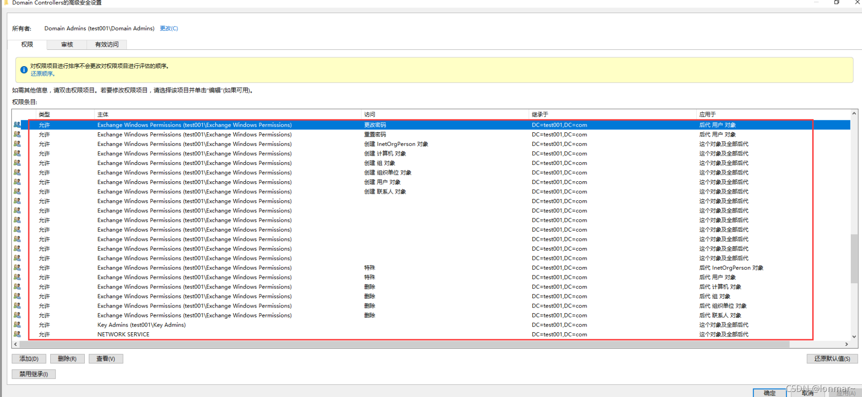Click the horizontal scrollbar thumb
The image size is (862, 397).
(405, 344)
